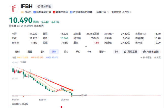Switch to the 分时 chart tab

click(17, 52)
